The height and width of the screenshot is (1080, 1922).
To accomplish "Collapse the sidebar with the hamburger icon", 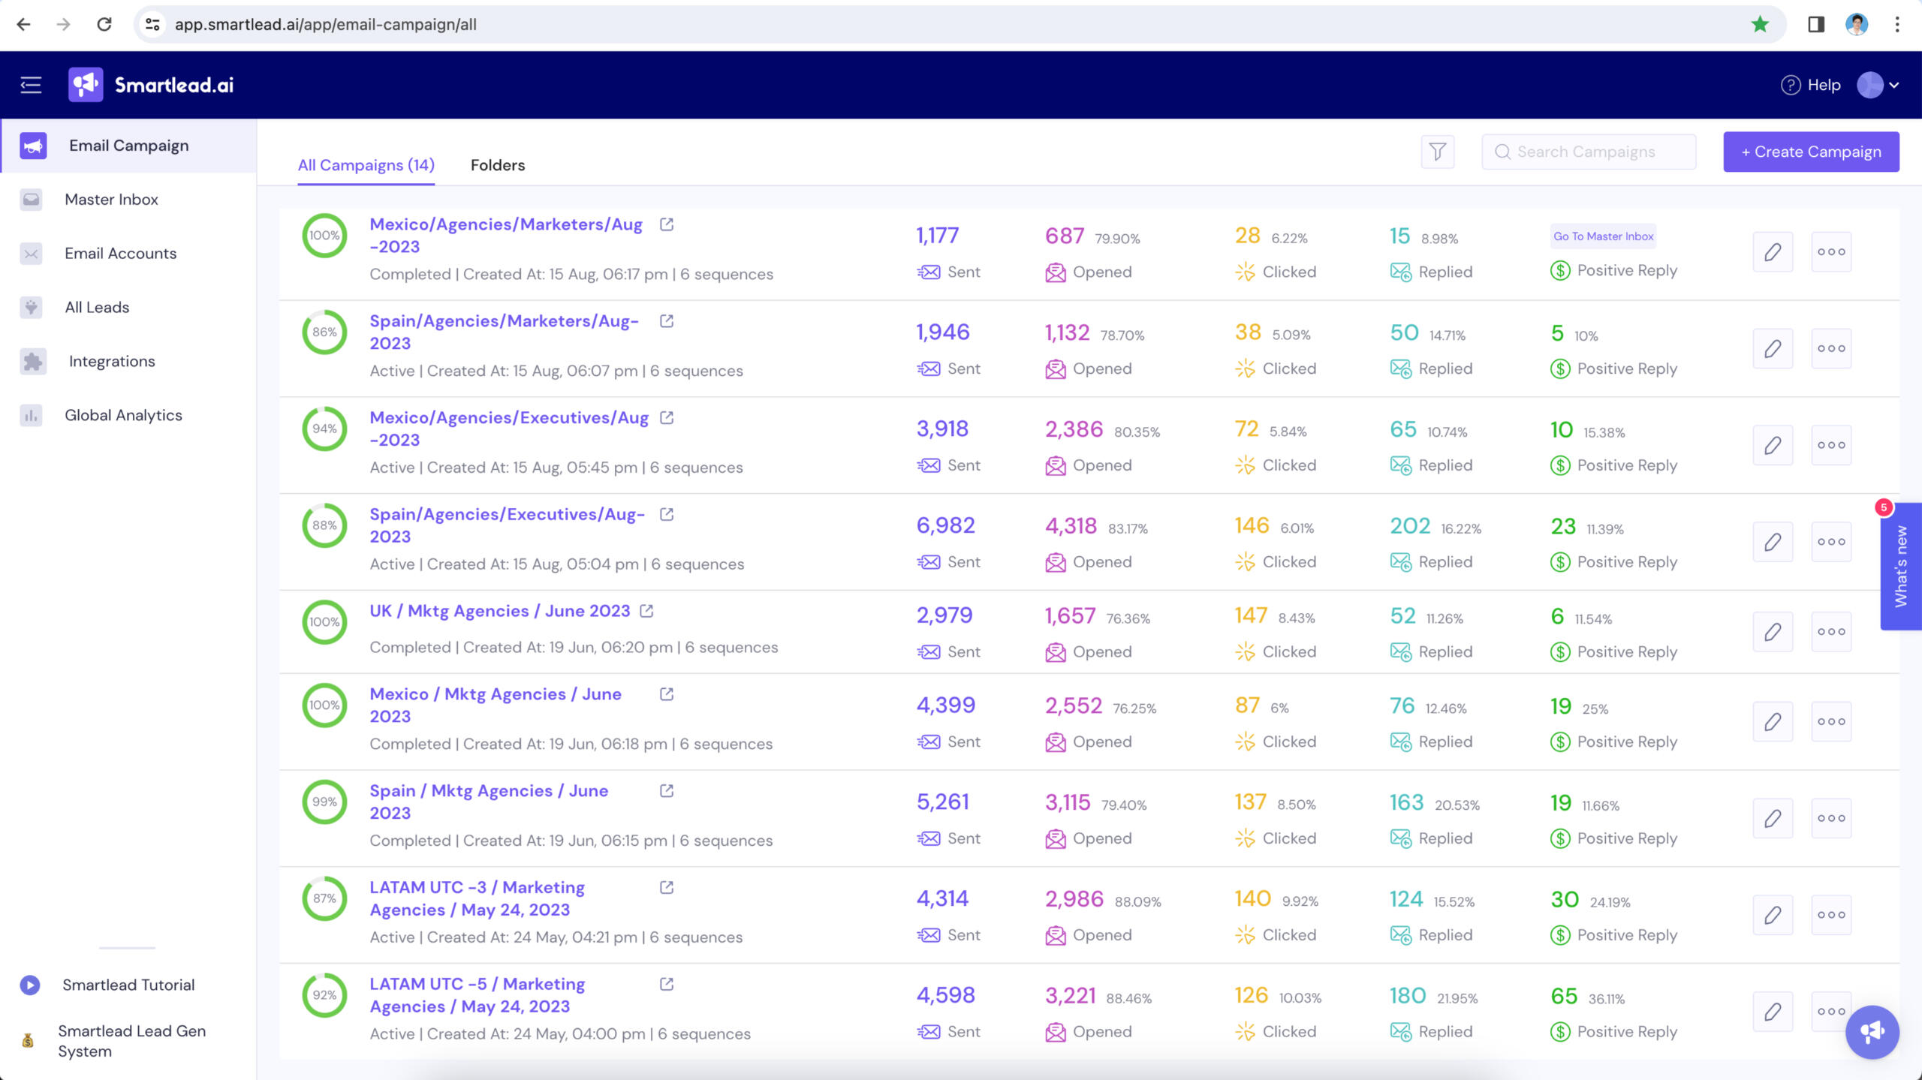I will click(x=31, y=85).
